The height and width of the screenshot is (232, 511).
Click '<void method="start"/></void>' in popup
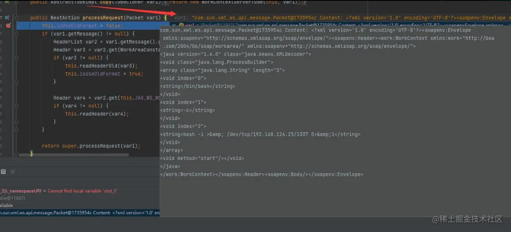[202, 158]
